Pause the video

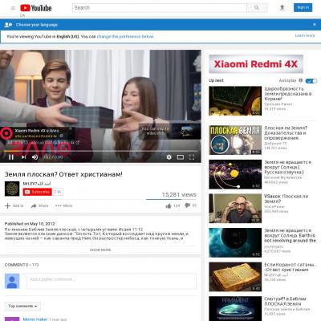(x=11, y=157)
